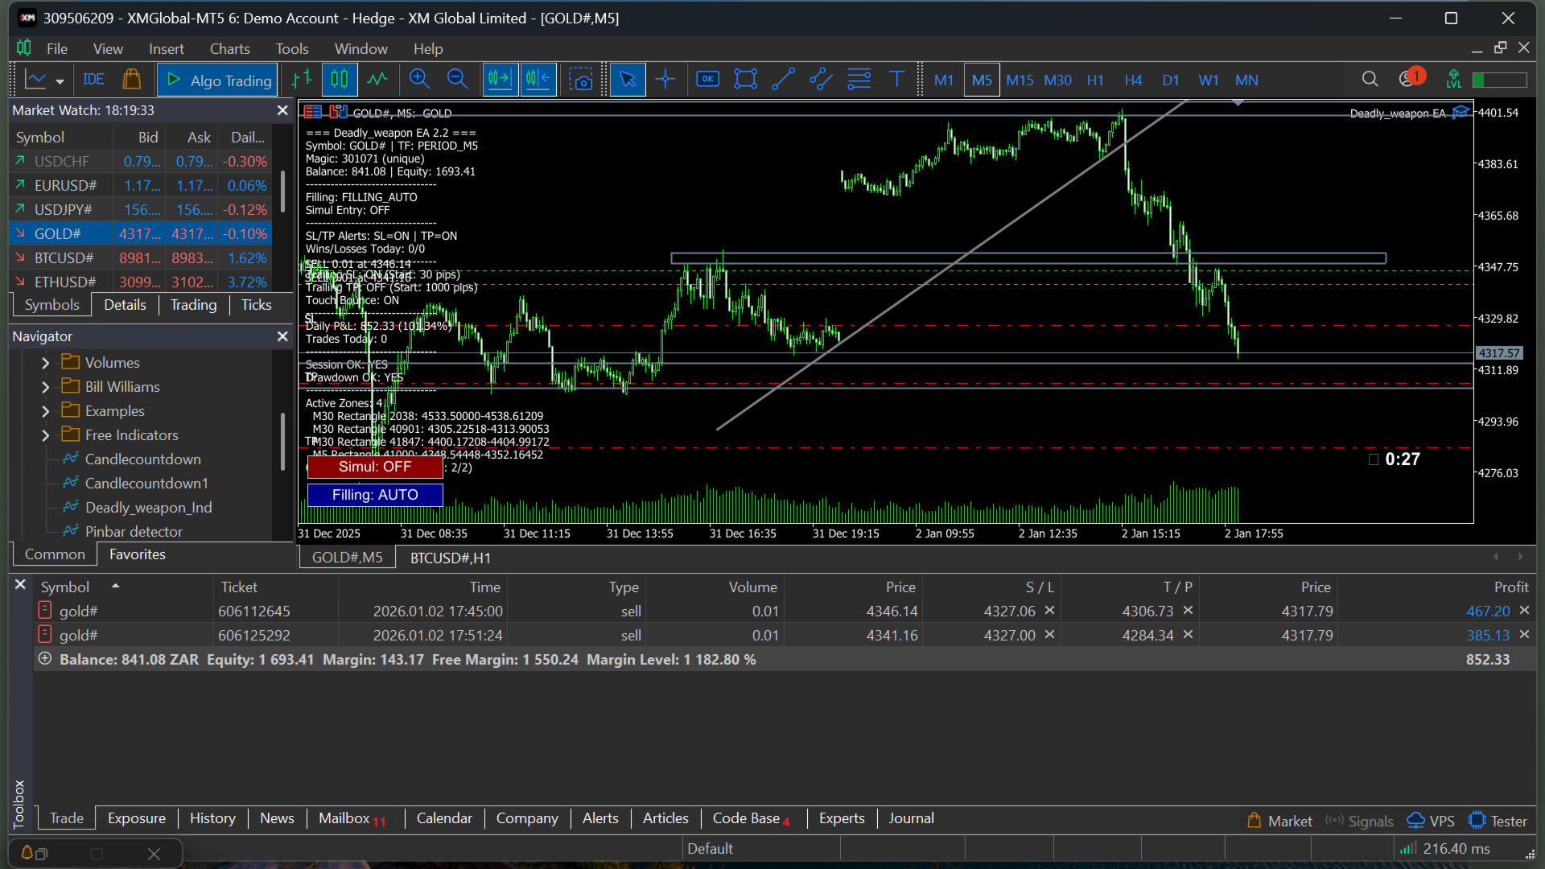Image resolution: width=1545 pixels, height=869 pixels.
Task: Click the Filling: AUTO chart button
Action: coord(375,495)
